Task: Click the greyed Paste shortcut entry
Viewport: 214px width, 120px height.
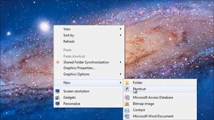Action: coord(89,56)
